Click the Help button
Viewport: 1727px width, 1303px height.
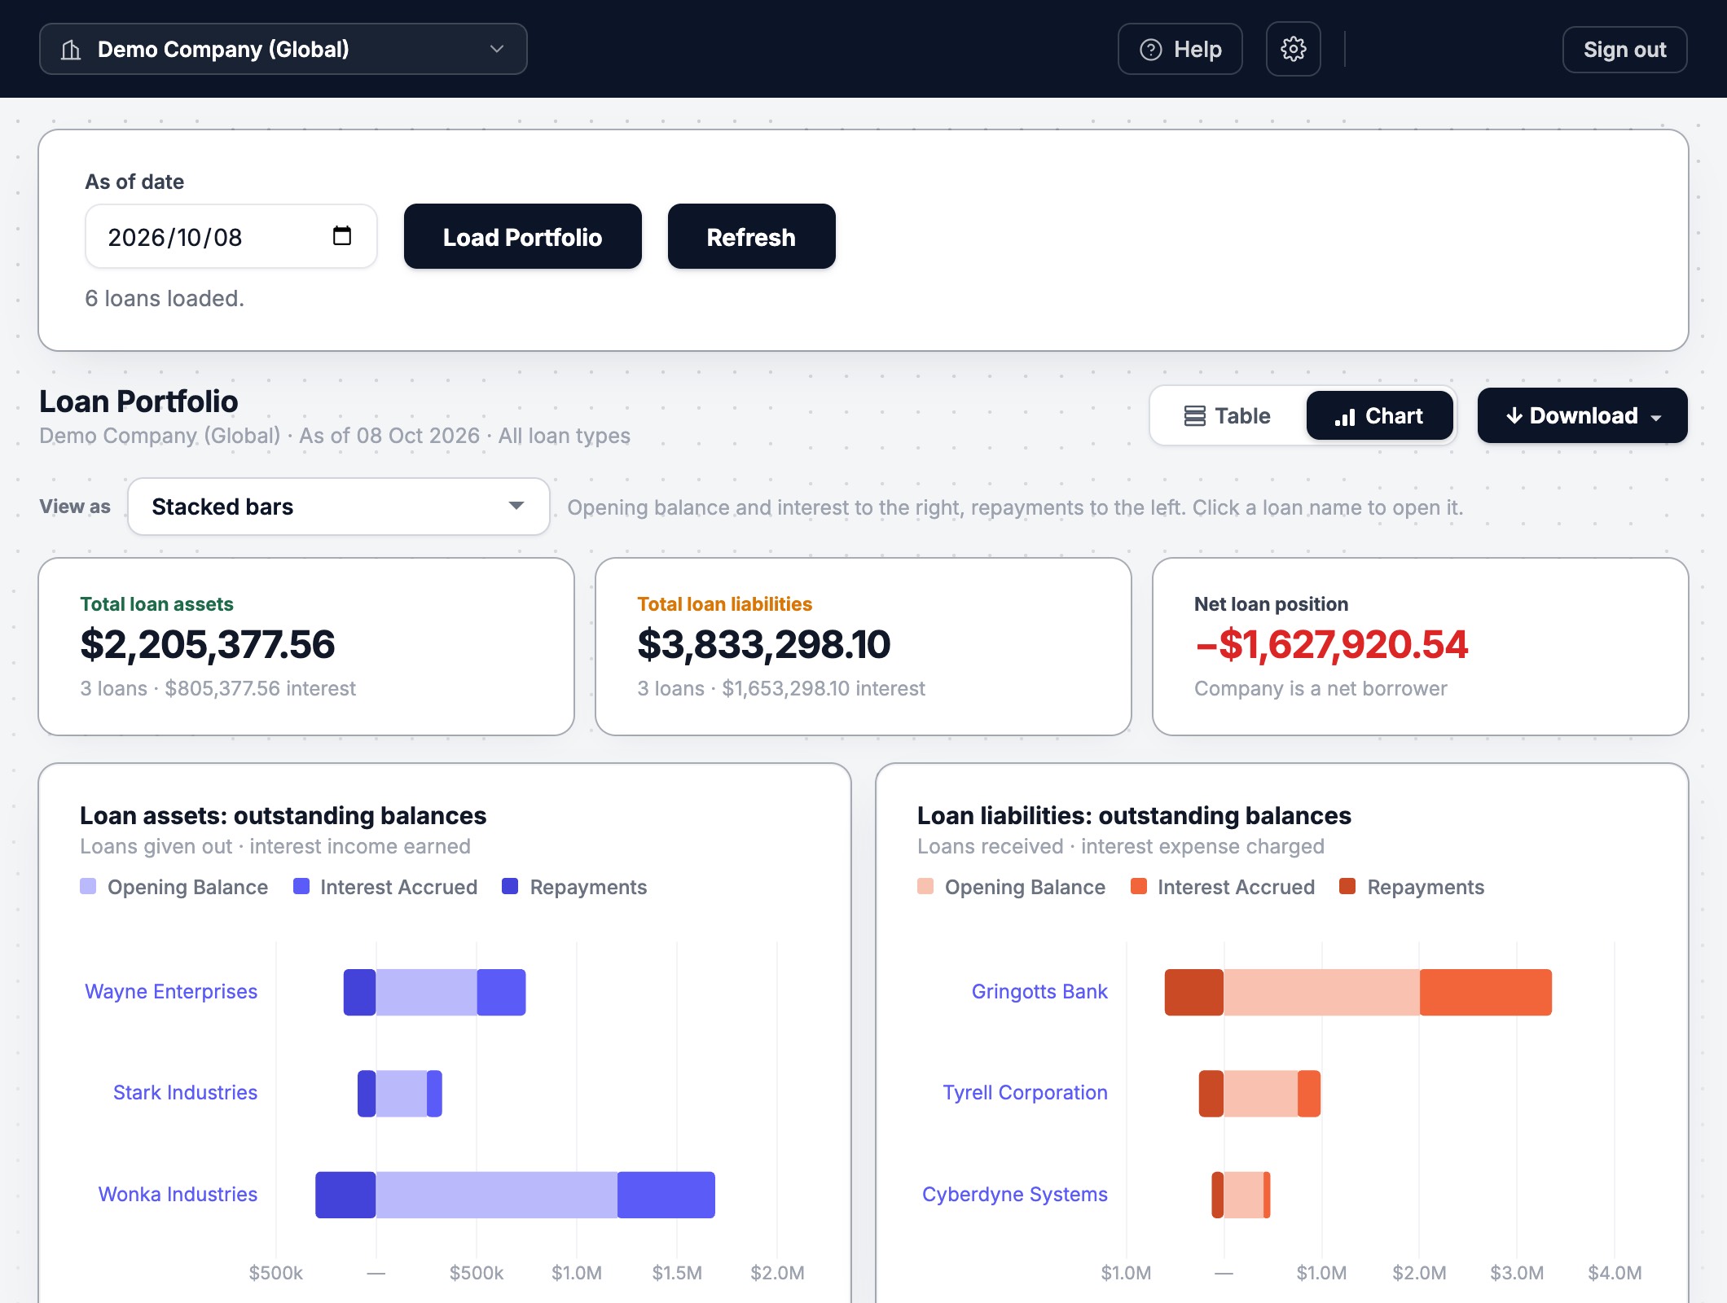click(x=1180, y=49)
